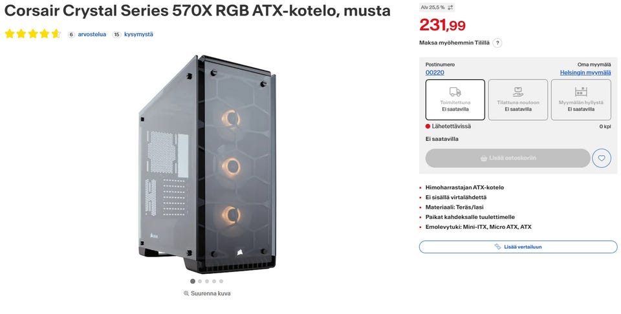The width and height of the screenshot is (621, 314).
Task: Enlarge the Corsair case product image
Action: click(207, 164)
